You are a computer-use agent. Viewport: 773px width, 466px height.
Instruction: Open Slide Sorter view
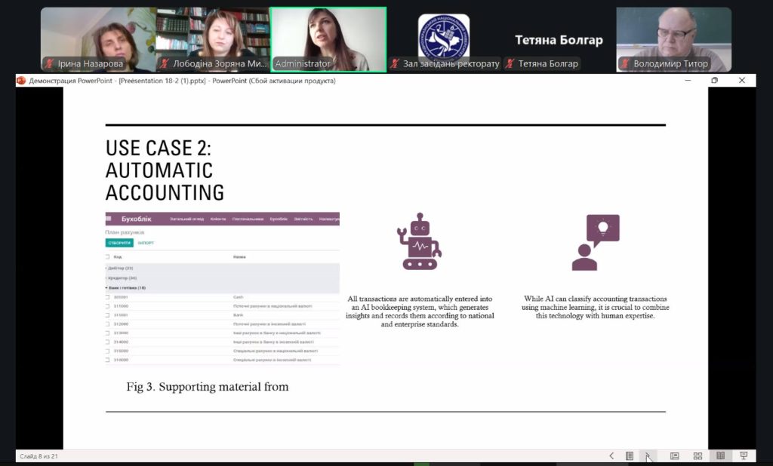pyautogui.click(x=698, y=456)
